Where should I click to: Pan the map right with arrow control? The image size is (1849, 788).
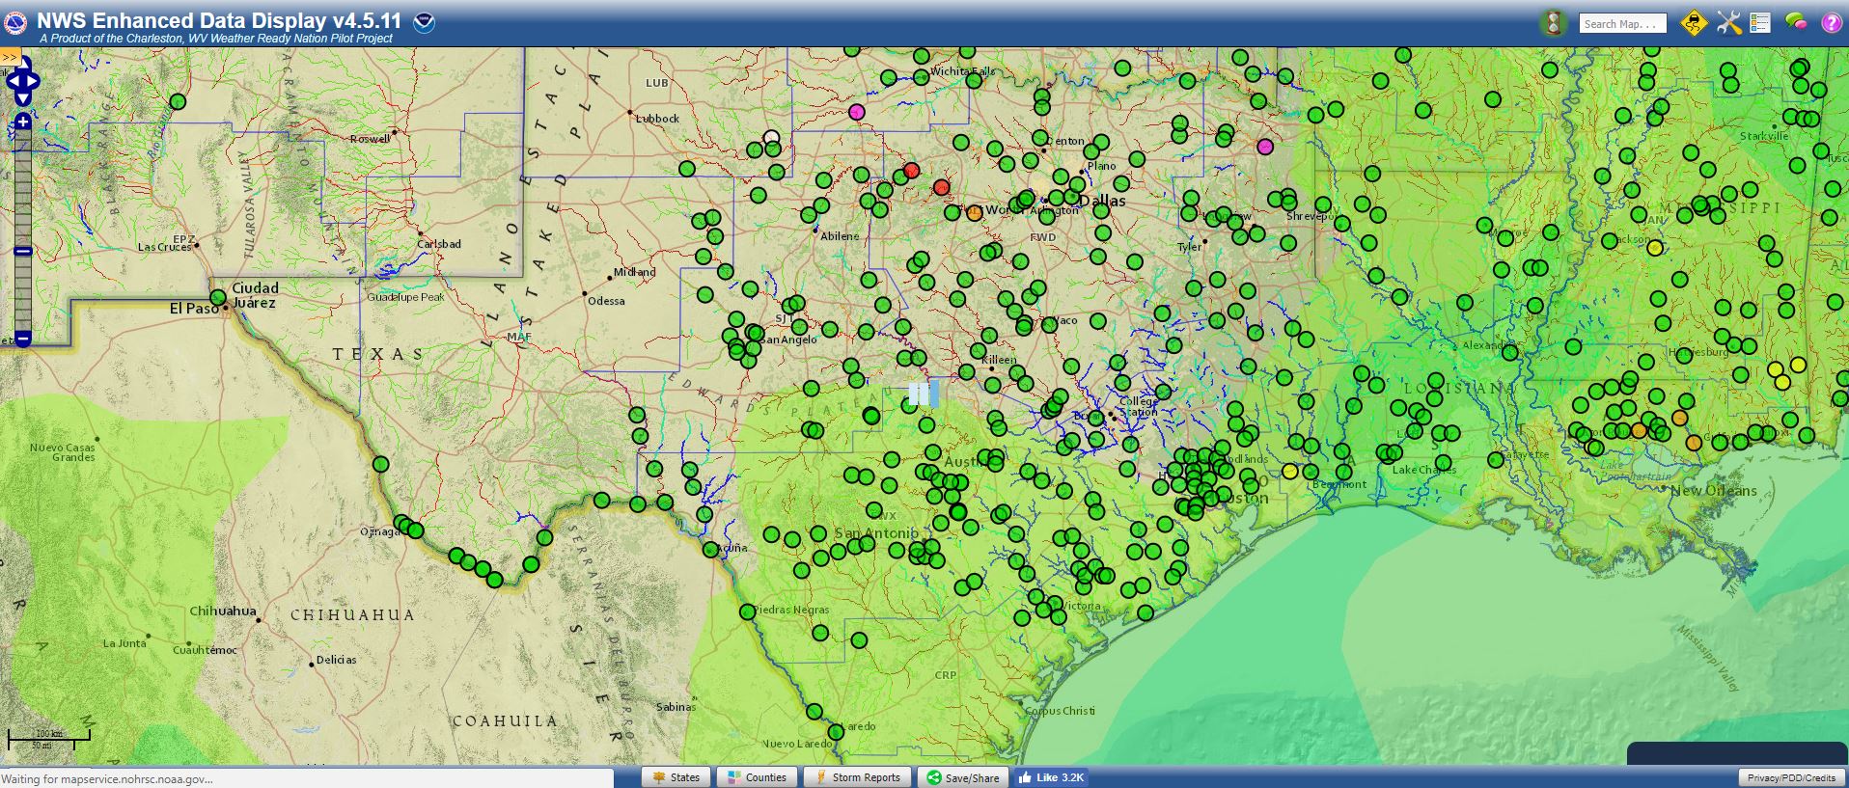point(34,81)
